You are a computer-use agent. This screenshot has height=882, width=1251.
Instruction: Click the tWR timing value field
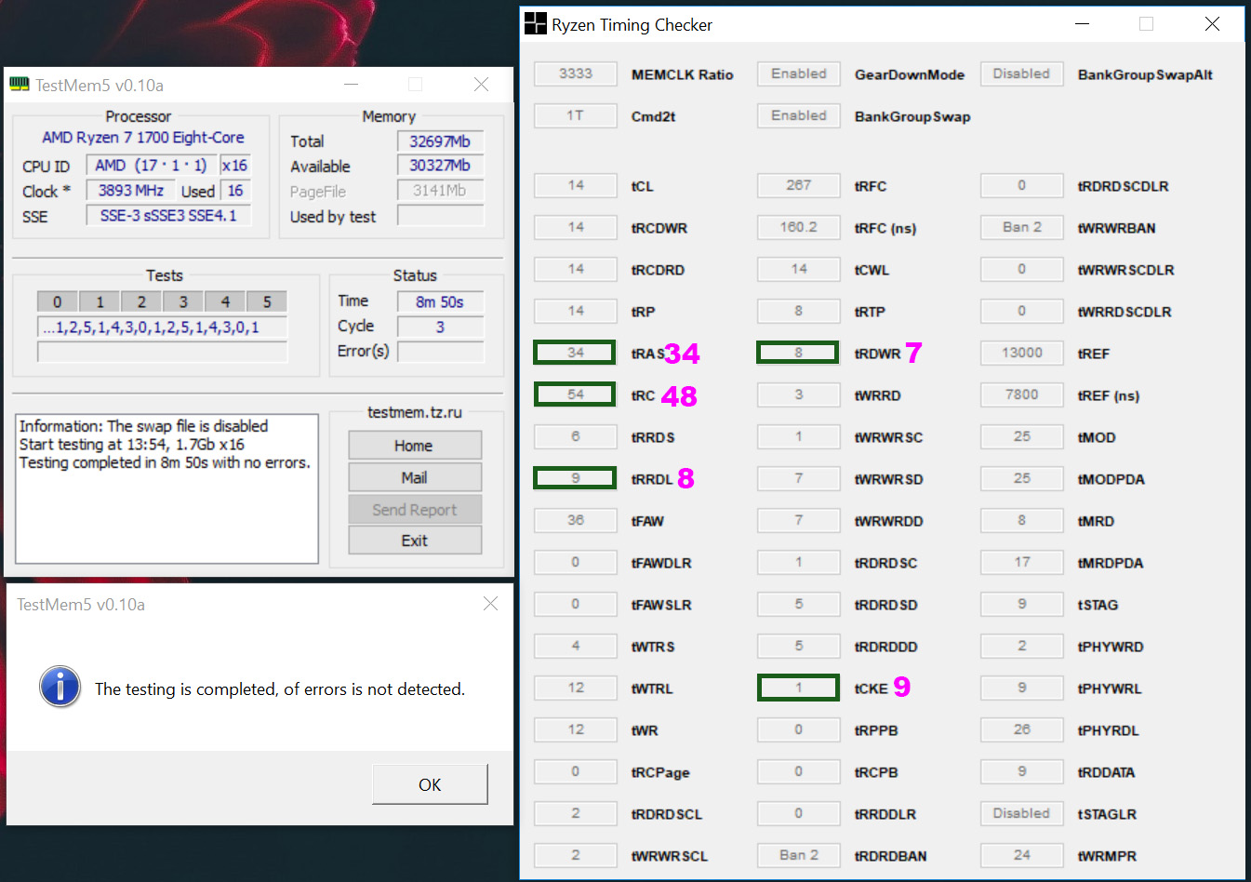click(x=576, y=729)
